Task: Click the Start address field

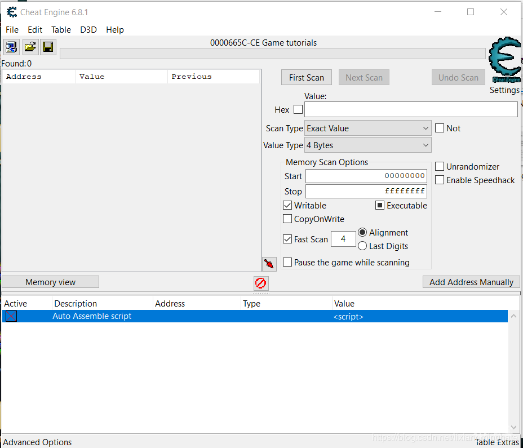Action: tap(366, 176)
